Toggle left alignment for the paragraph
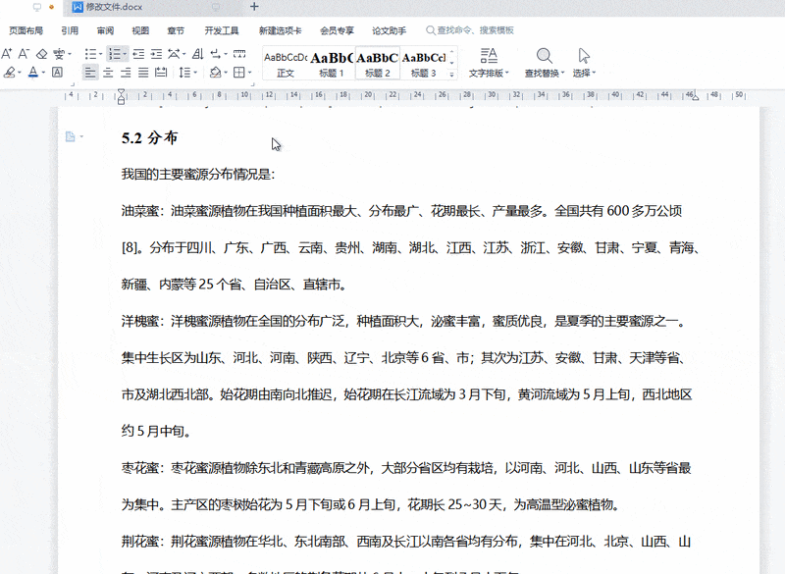 coord(90,73)
